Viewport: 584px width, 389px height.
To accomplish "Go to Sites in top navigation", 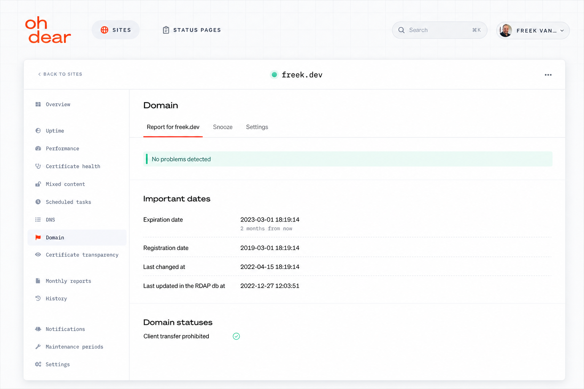I will [116, 30].
